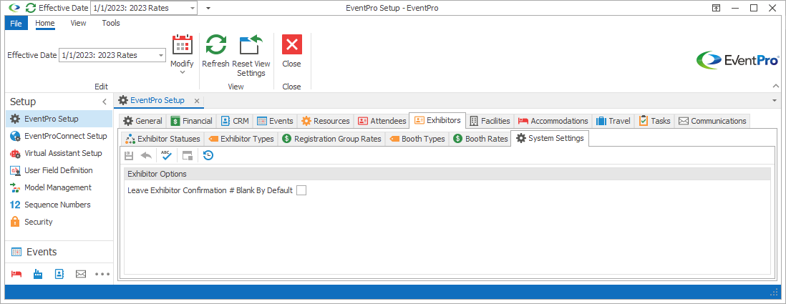Viewport: 786px width, 304px height.
Task: Click the Exhibitor Options section header
Action: pos(447,174)
